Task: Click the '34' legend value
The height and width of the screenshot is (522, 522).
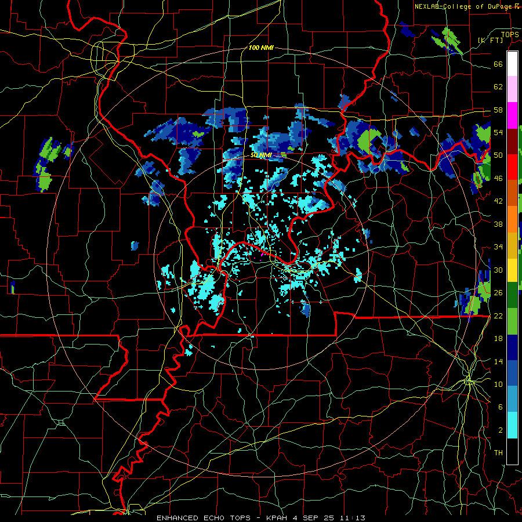Action: click(x=498, y=247)
